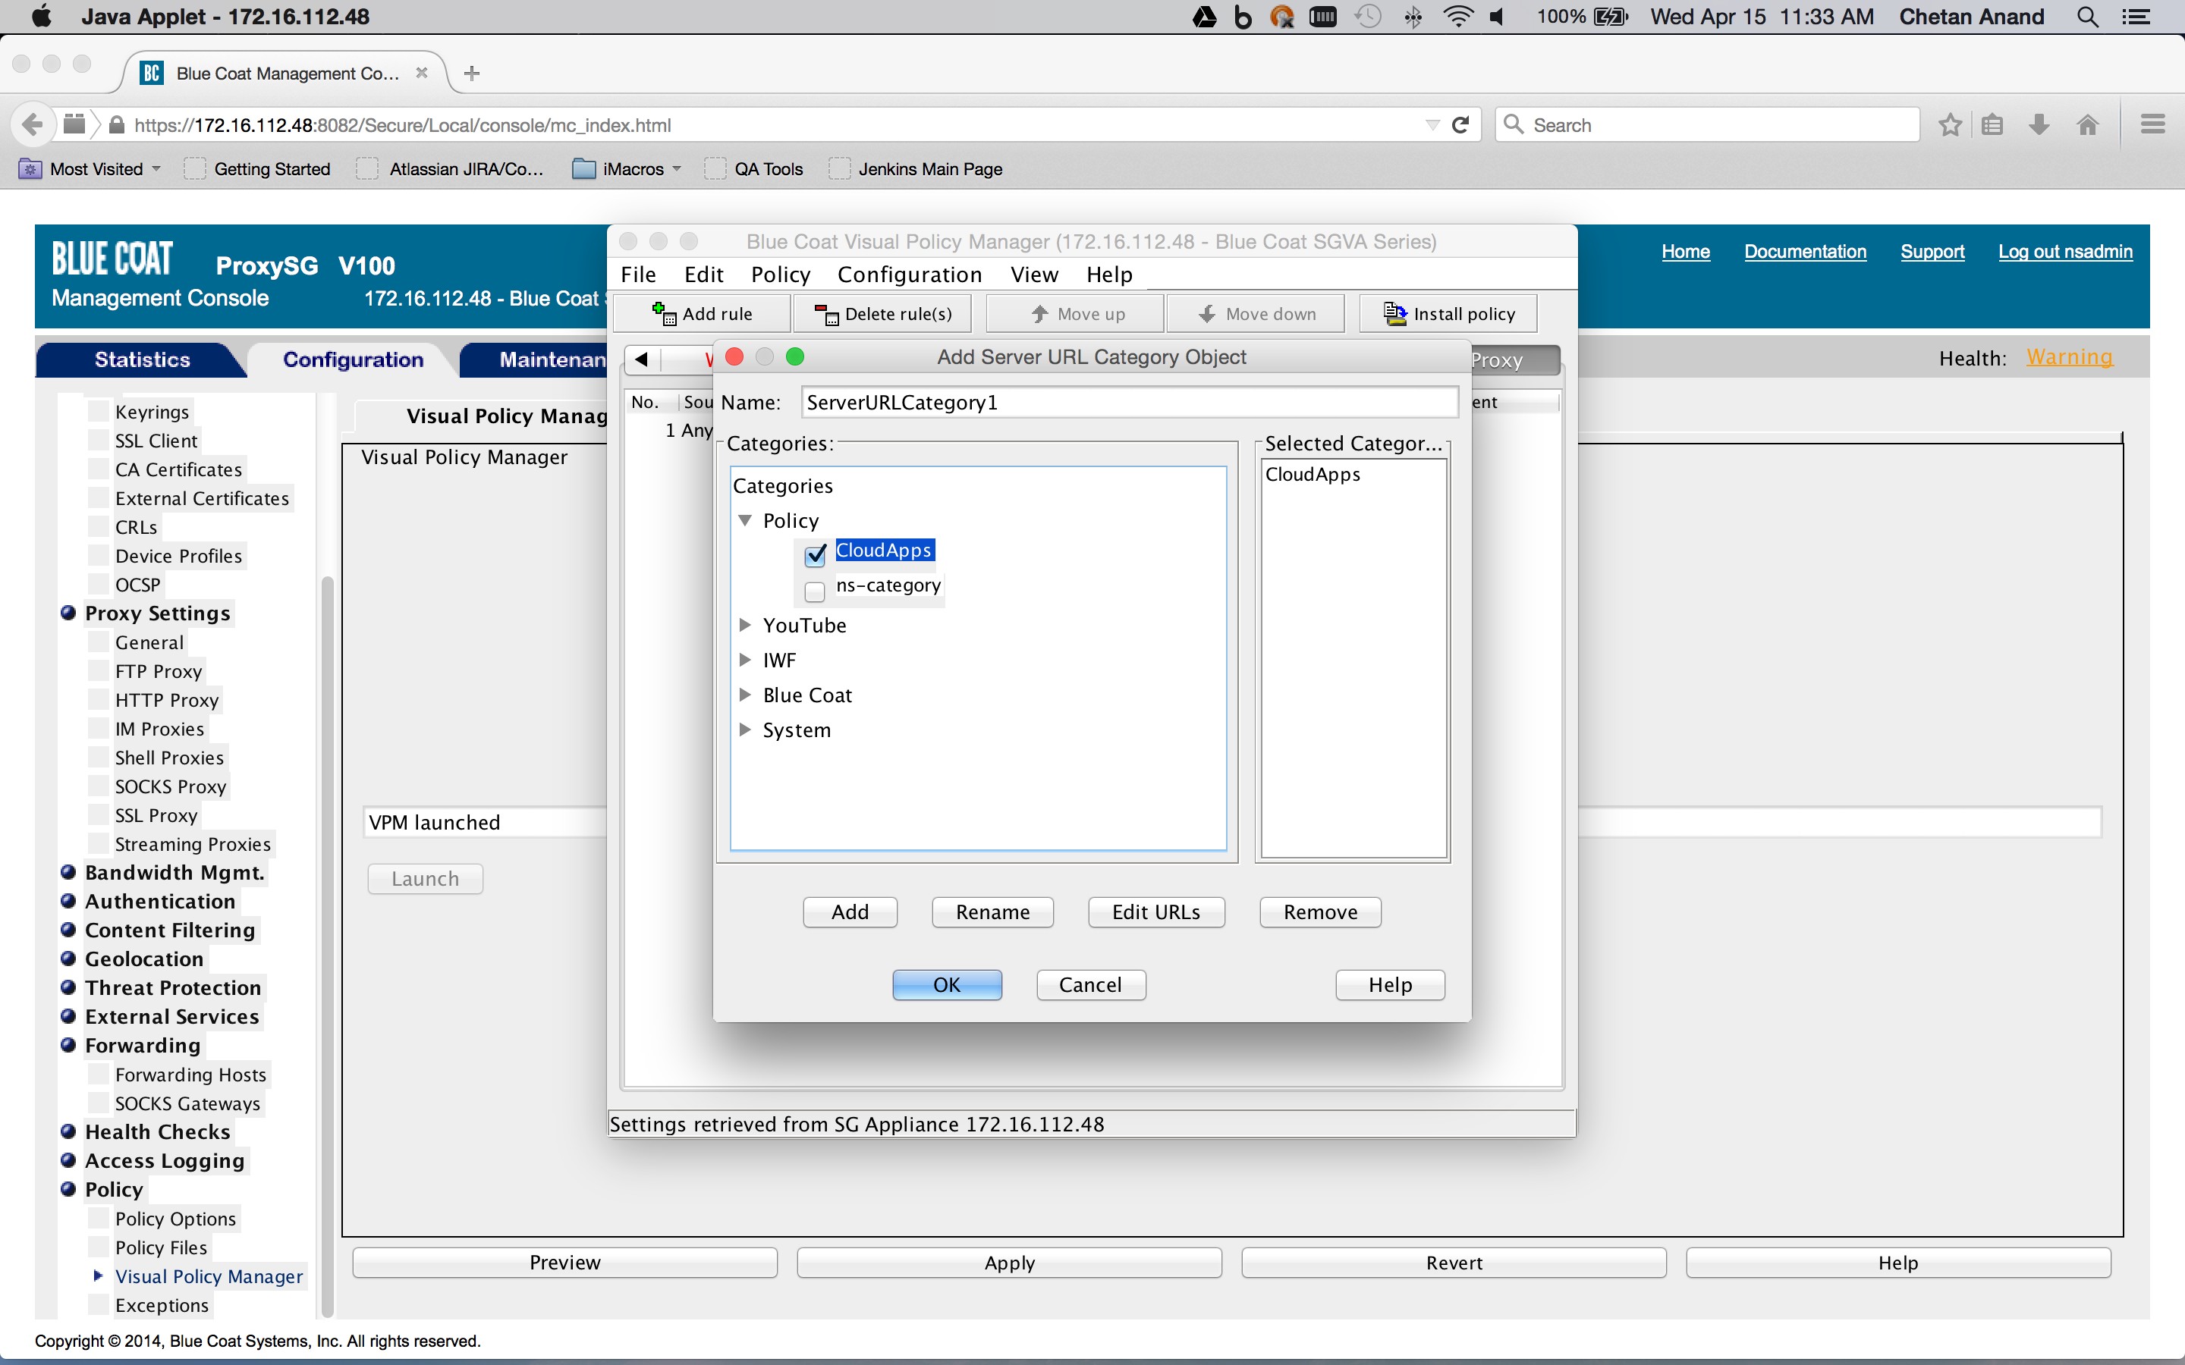Screen dimensions: 2185x1365
Task: Check the ns-category checkbox
Action: click(814, 591)
